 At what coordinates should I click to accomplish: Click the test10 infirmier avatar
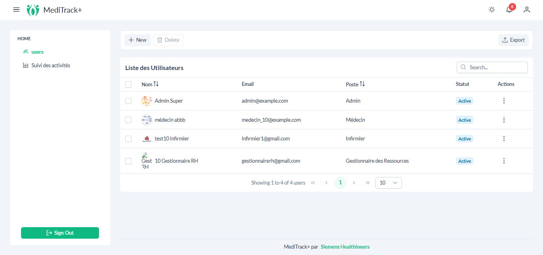(147, 139)
